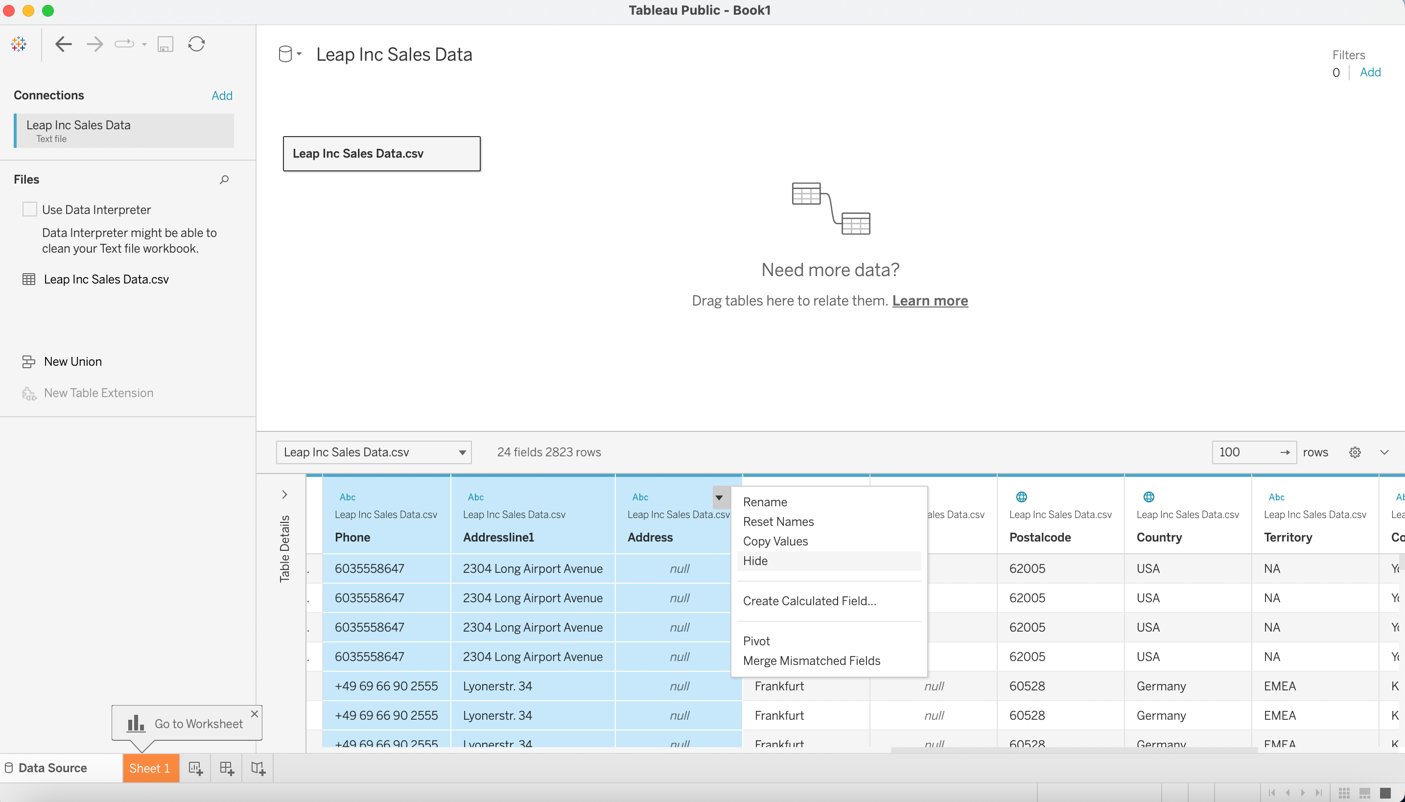Image resolution: width=1405 pixels, height=802 pixels.
Task: Change Phone column Abc data type
Action: tap(347, 497)
